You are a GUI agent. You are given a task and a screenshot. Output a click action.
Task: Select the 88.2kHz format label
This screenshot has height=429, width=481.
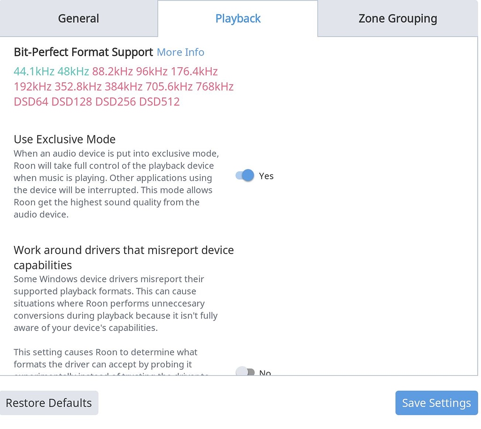click(x=112, y=72)
